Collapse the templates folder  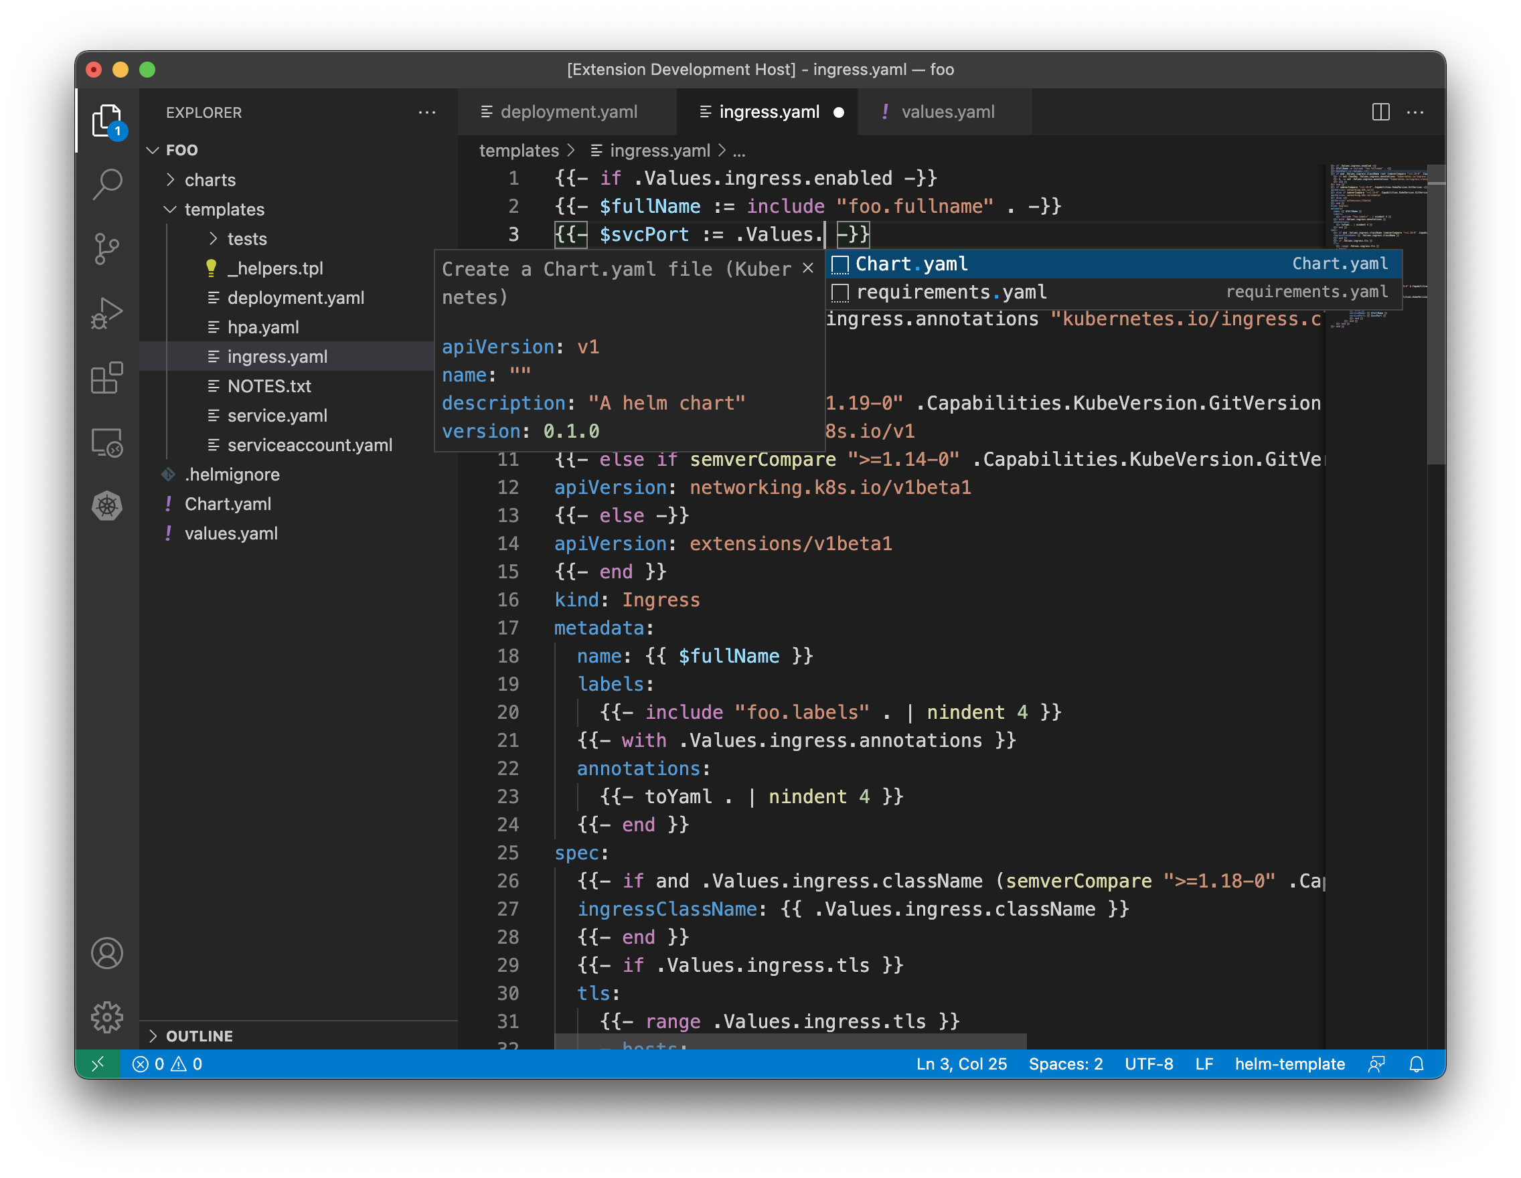point(224,209)
